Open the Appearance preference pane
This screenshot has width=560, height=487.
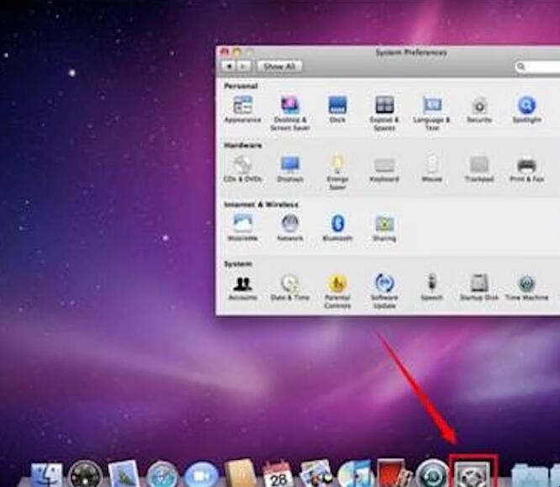click(x=242, y=107)
